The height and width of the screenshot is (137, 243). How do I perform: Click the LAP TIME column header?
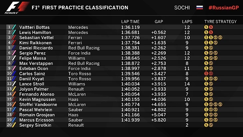130,22
